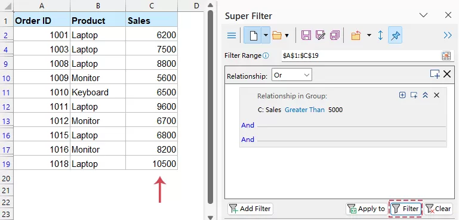Screen dimensions: 459x220
Task: Expand the new scenario dropdown arrow
Action: pyautogui.click(x=266, y=36)
